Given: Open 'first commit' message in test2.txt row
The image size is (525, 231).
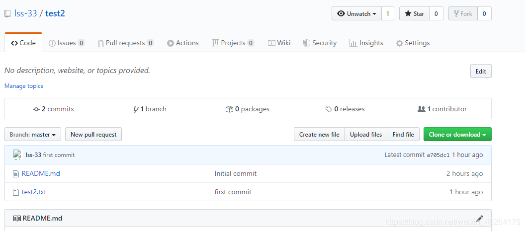Looking at the screenshot, I should pos(233,192).
